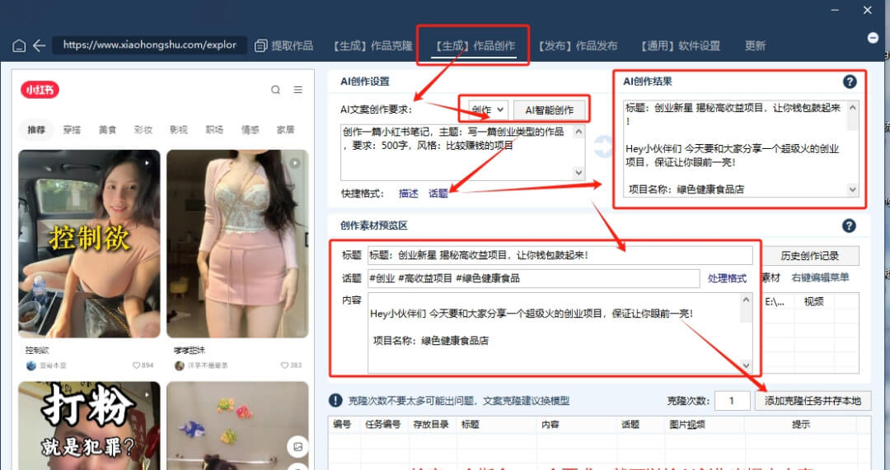Select 【生成】作品创作 tab
This screenshot has height=470, width=890.
tap(474, 46)
